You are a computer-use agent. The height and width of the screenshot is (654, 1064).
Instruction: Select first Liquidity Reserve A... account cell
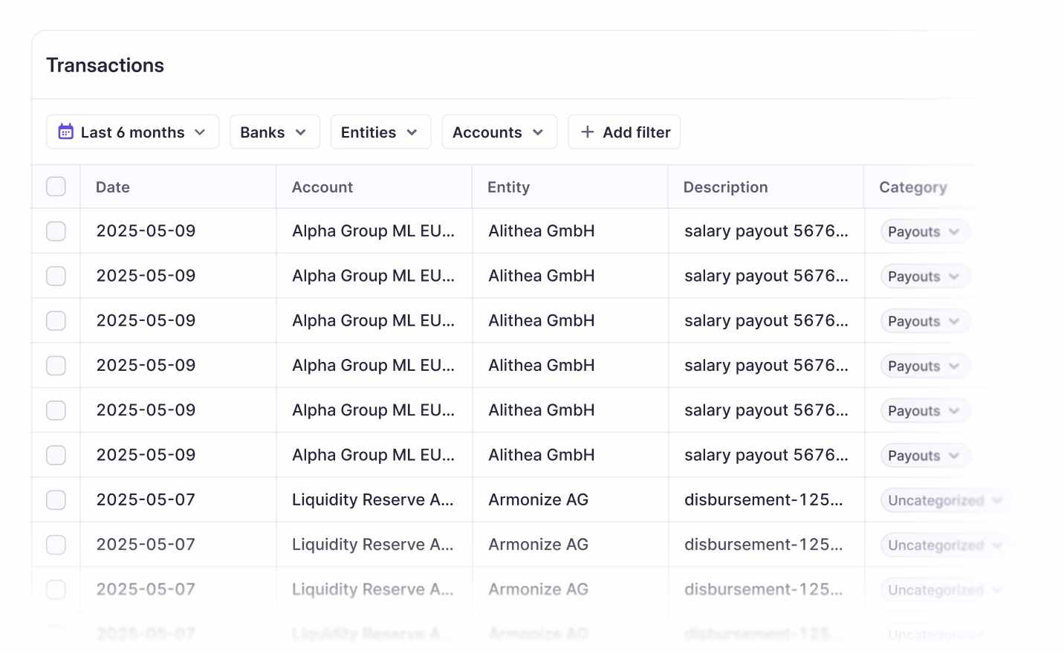373,499
